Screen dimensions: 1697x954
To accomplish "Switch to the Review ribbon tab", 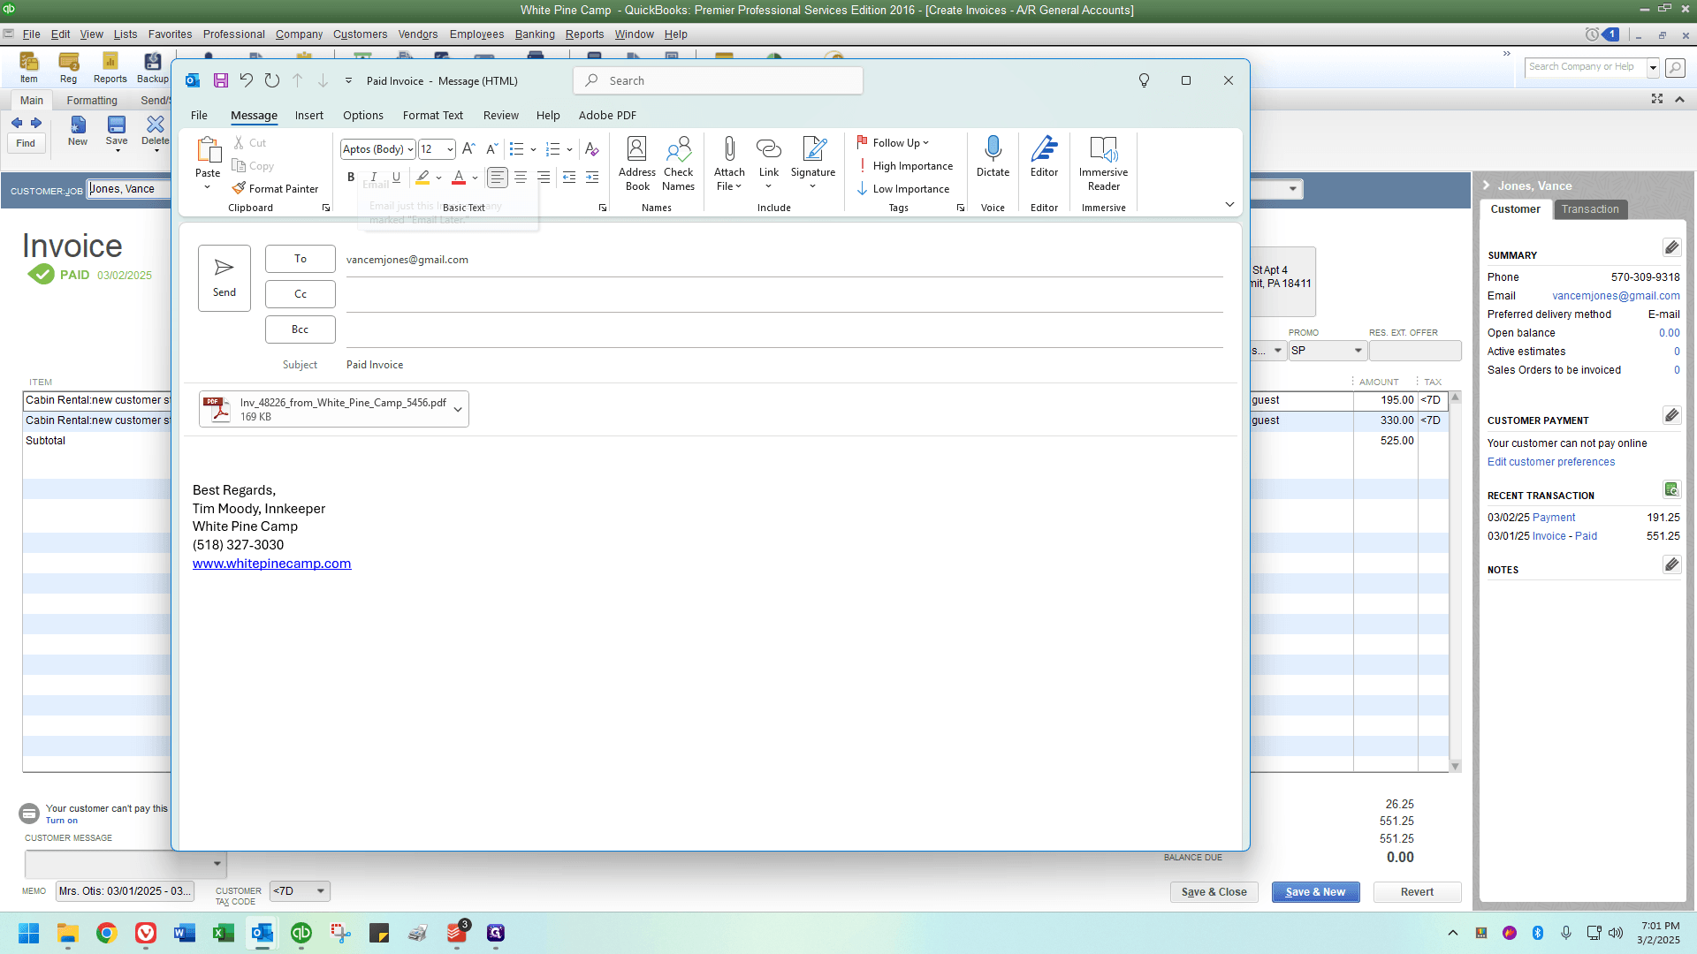I will click(x=501, y=116).
